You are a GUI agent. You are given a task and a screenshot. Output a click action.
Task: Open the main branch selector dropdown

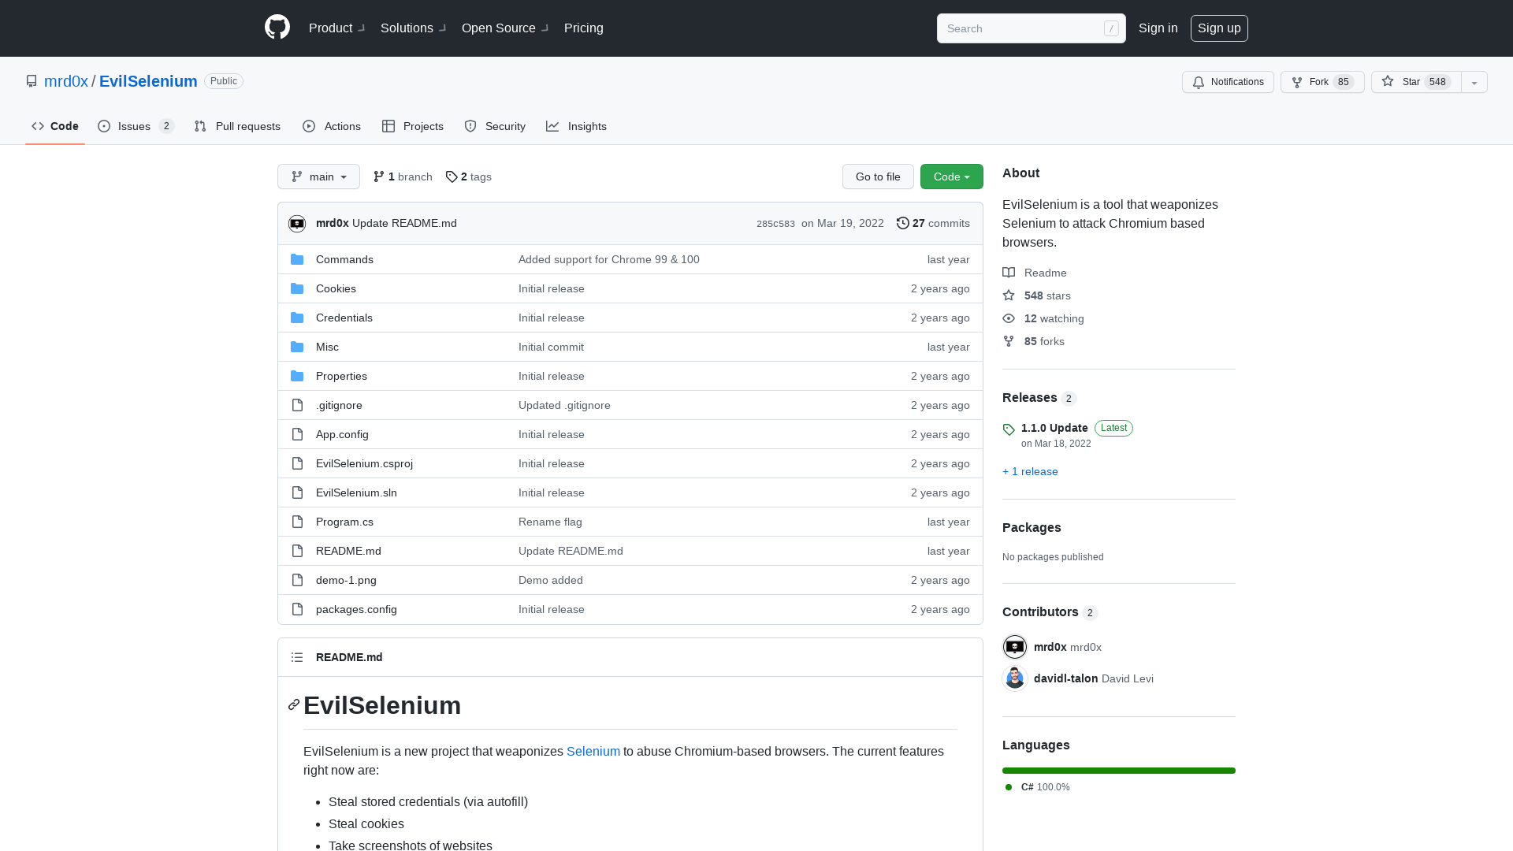pos(318,177)
